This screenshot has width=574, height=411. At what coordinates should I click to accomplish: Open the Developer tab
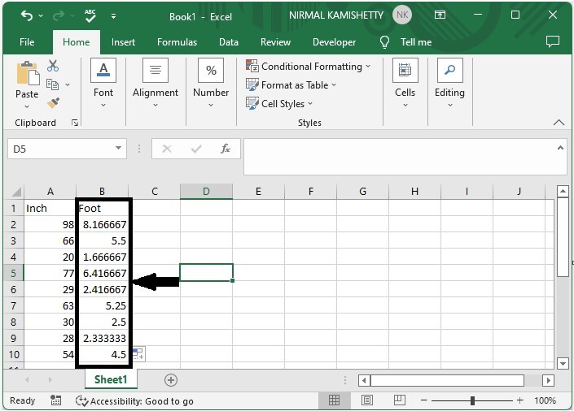tap(334, 42)
